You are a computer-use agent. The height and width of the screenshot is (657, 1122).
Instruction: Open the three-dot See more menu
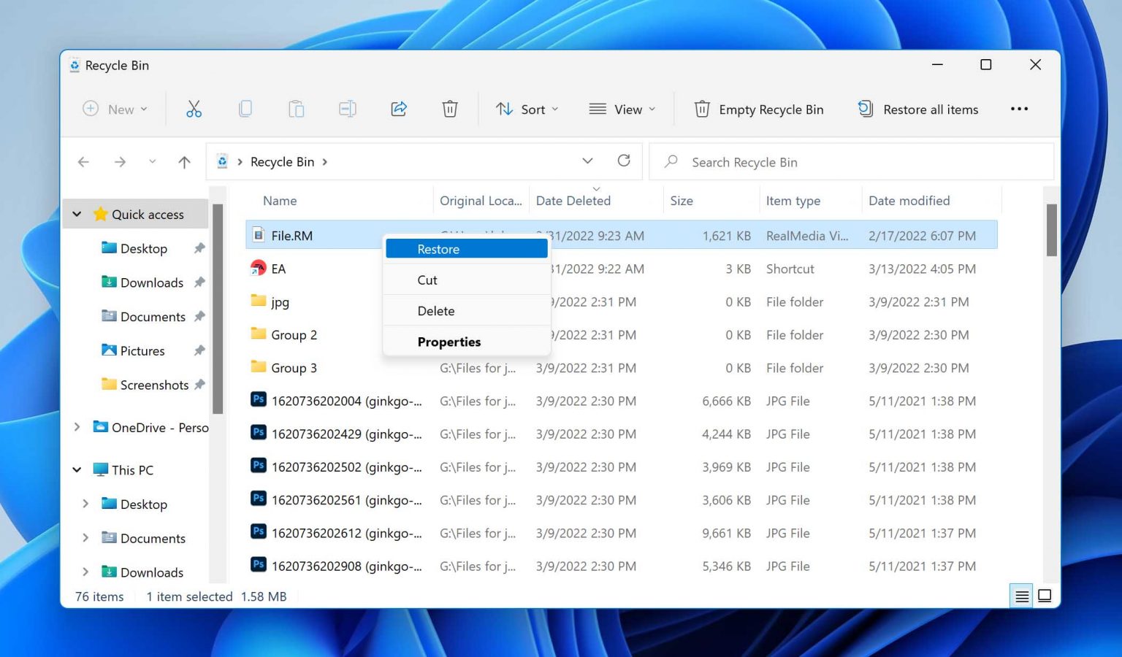point(1019,109)
